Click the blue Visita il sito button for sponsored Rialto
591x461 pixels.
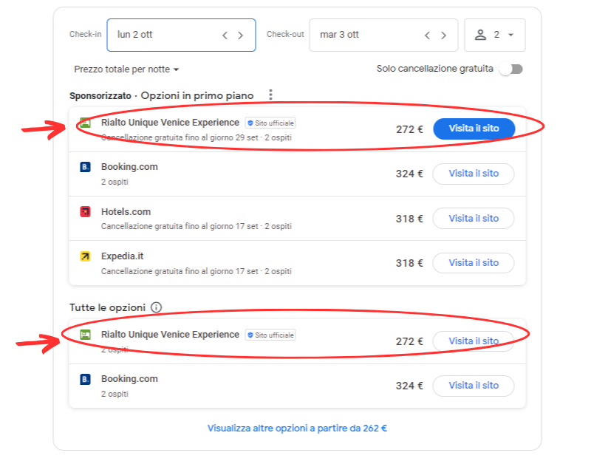coord(474,129)
